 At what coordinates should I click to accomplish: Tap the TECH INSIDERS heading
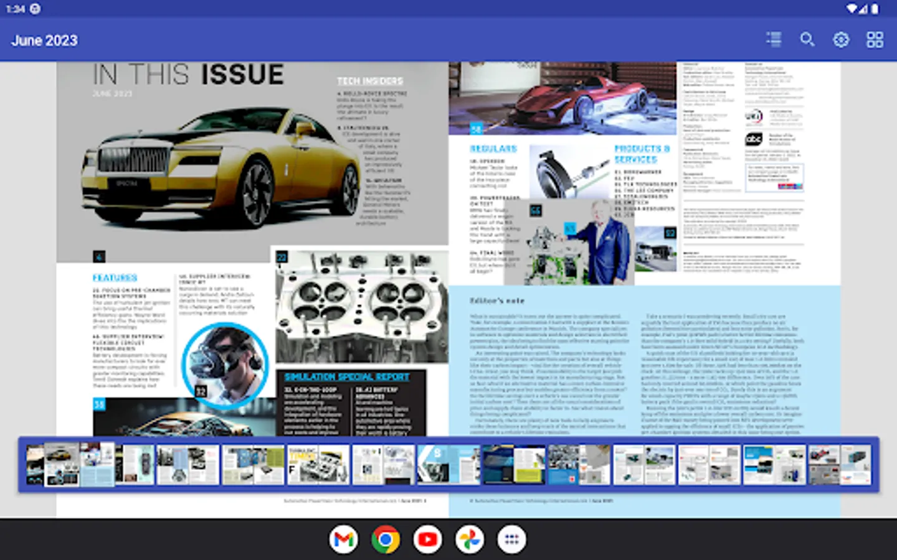coord(370,81)
